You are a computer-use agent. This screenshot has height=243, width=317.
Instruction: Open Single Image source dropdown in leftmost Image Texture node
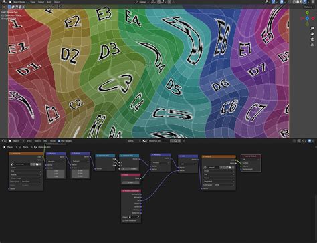pyautogui.click(x=26, y=178)
